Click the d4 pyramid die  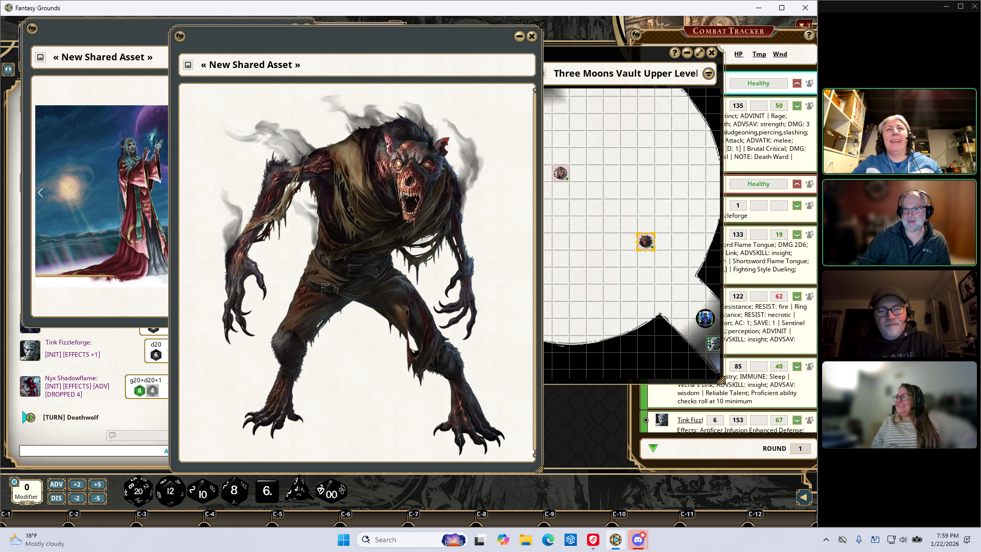299,490
